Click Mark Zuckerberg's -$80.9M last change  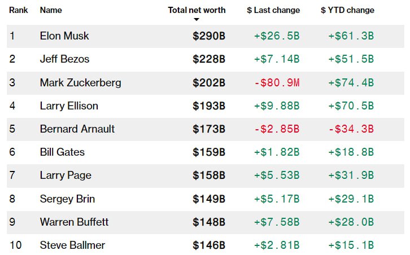[277, 83]
